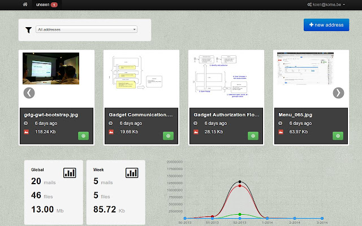Click the red unseen count badge
Image resolution: width=362 pixels, height=226 pixels.
[54, 5]
